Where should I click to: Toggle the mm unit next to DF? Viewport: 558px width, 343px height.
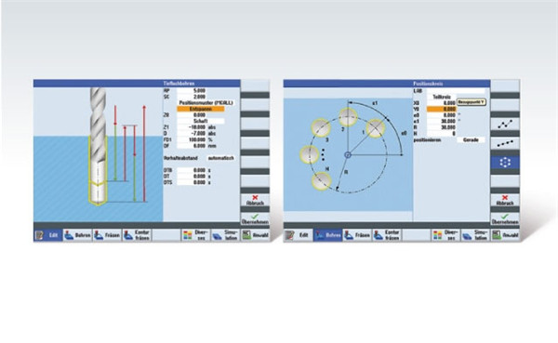(x=212, y=146)
